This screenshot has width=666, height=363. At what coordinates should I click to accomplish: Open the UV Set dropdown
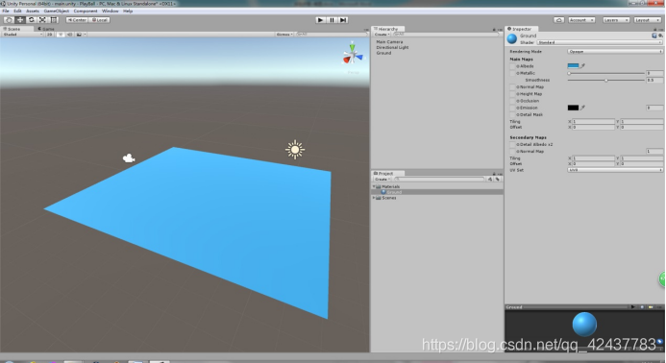tap(615, 170)
